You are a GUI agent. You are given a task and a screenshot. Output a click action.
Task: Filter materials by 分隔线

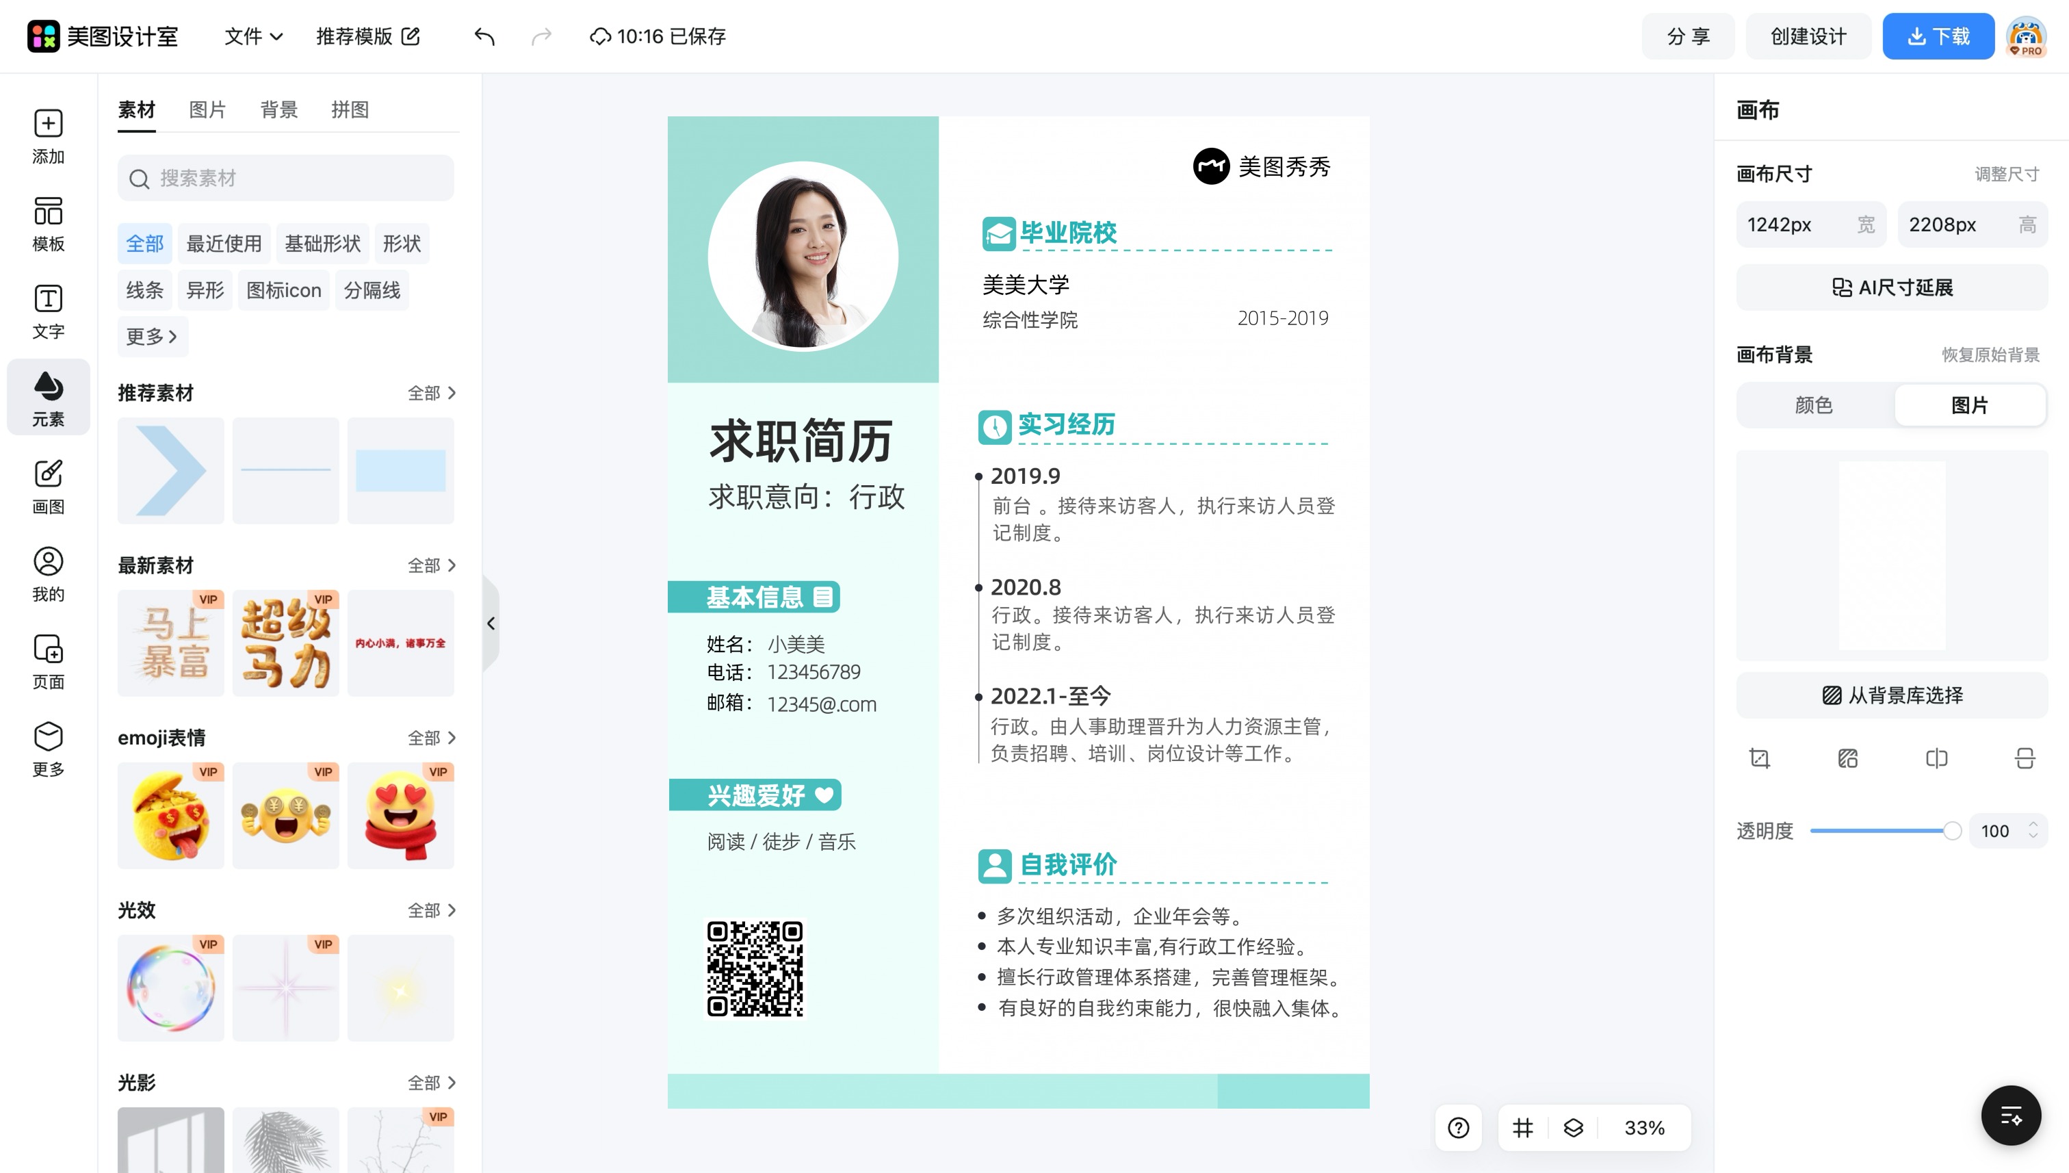pos(372,290)
